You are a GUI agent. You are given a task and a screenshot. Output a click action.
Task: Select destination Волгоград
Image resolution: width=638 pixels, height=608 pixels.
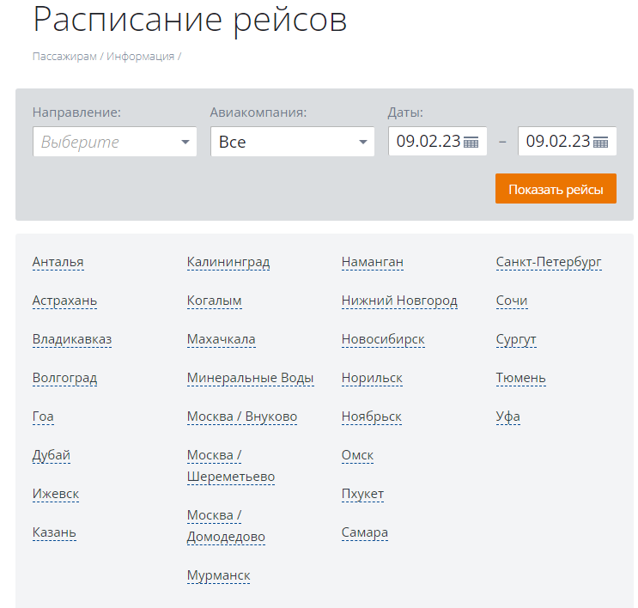(64, 378)
